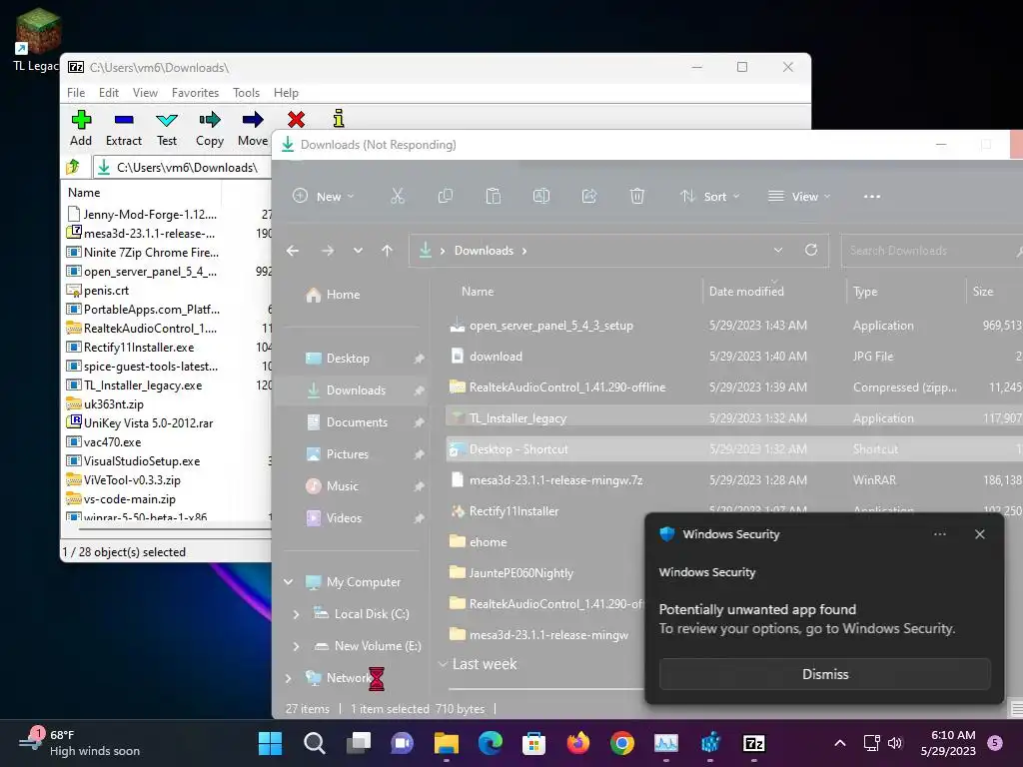Click Paste icon in Explorer command bar
Screen dimensions: 1023x767
pyautogui.click(x=494, y=197)
